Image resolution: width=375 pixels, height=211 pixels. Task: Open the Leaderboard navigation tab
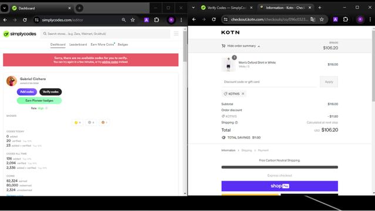point(78,44)
